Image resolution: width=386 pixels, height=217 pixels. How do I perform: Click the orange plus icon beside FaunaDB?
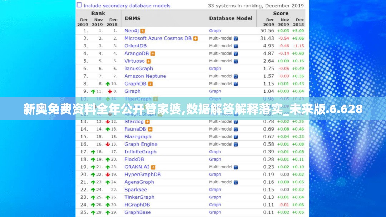click(150, 129)
